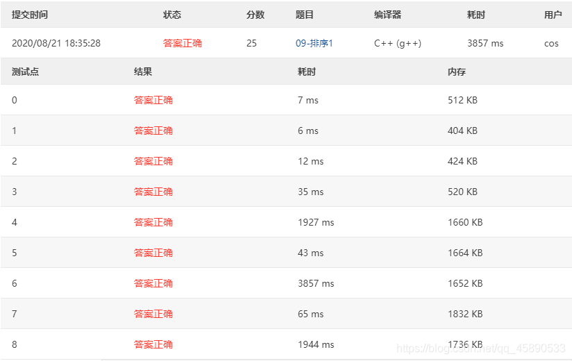The image size is (572, 361).
Task: Click the 1944 ms time value
Action: [x=316, y=345]
